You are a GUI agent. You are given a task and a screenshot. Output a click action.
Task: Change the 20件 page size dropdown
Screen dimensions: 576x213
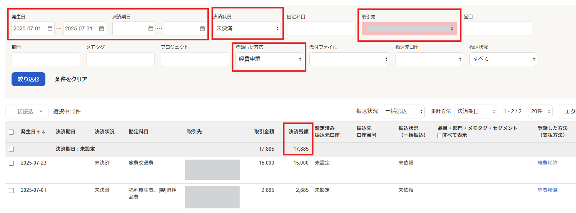[x=540, y=111]
